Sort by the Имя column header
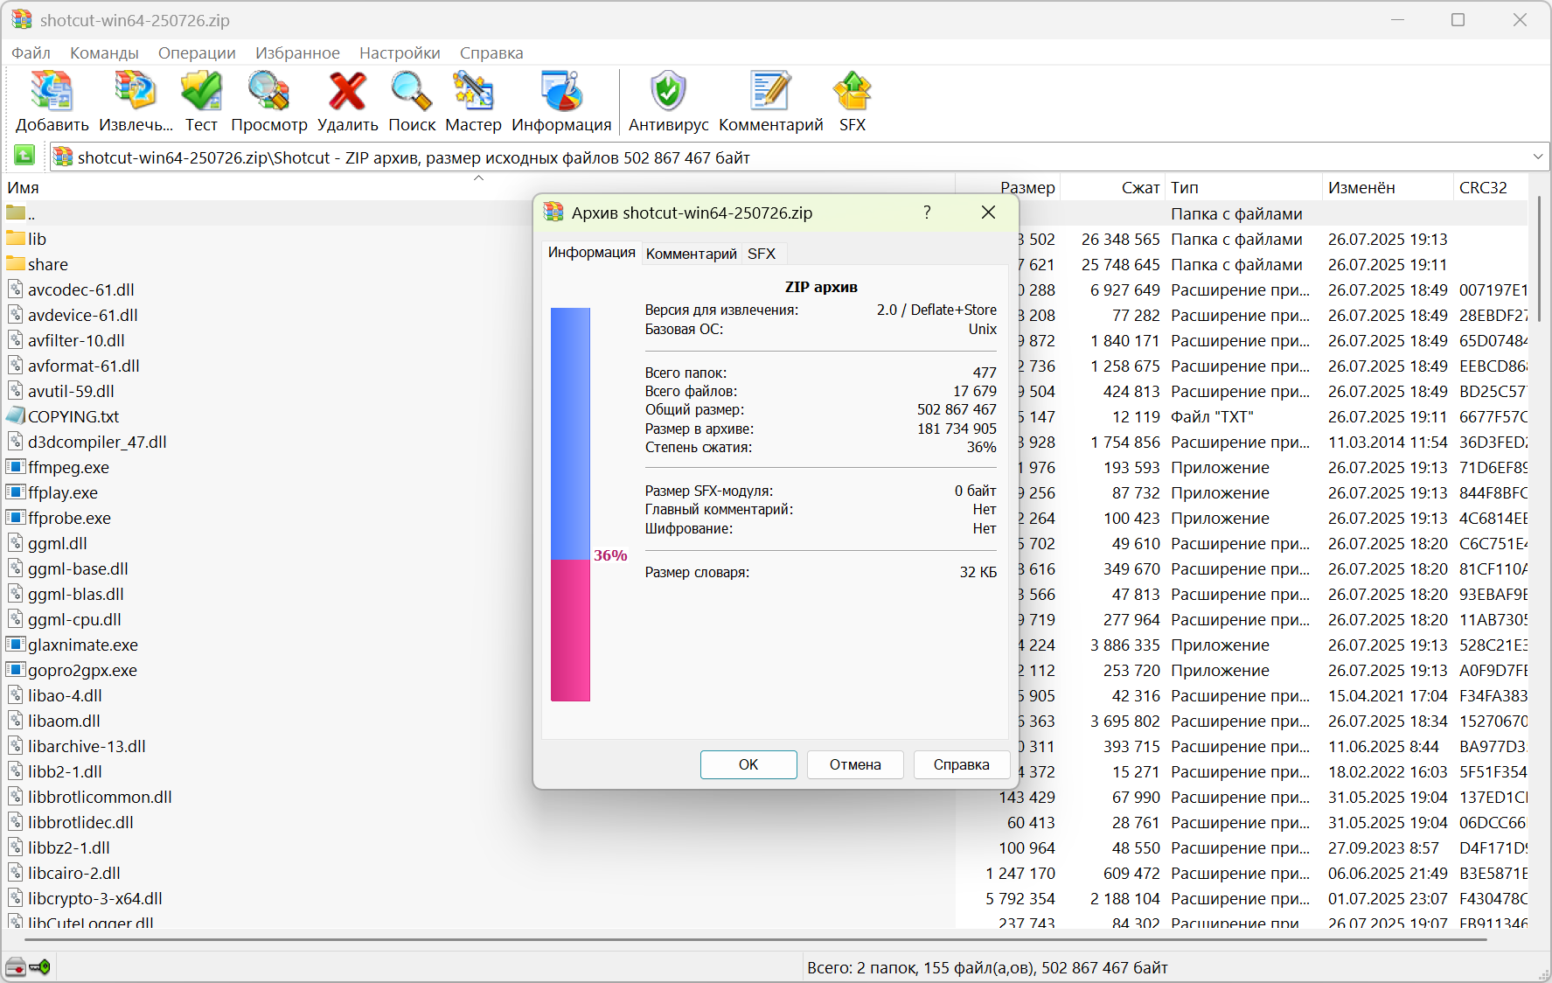This screenshot has height=983, width=1552. tap(477, 187)
